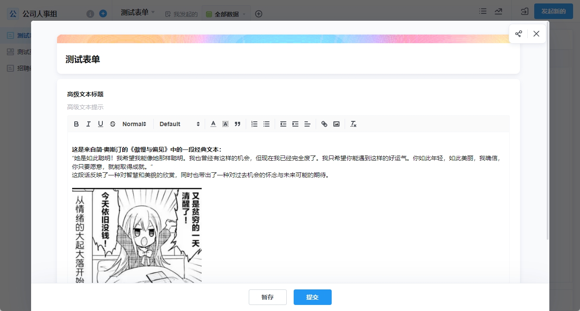
Task: Insert an image into the editor
Action: coord(336,124)
